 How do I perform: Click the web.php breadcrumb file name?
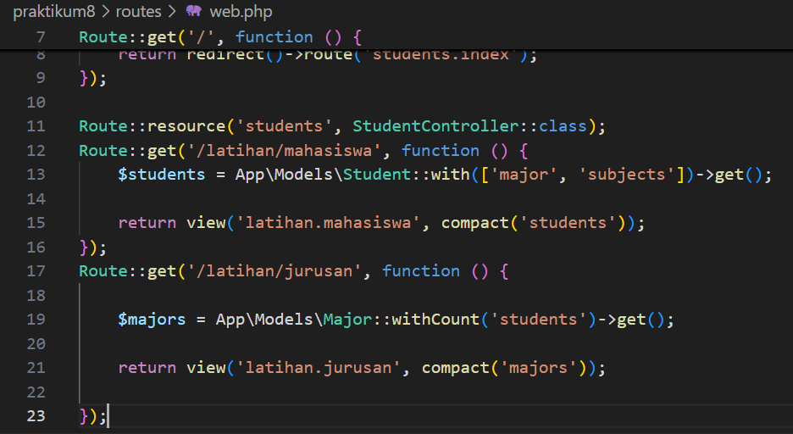241,12
